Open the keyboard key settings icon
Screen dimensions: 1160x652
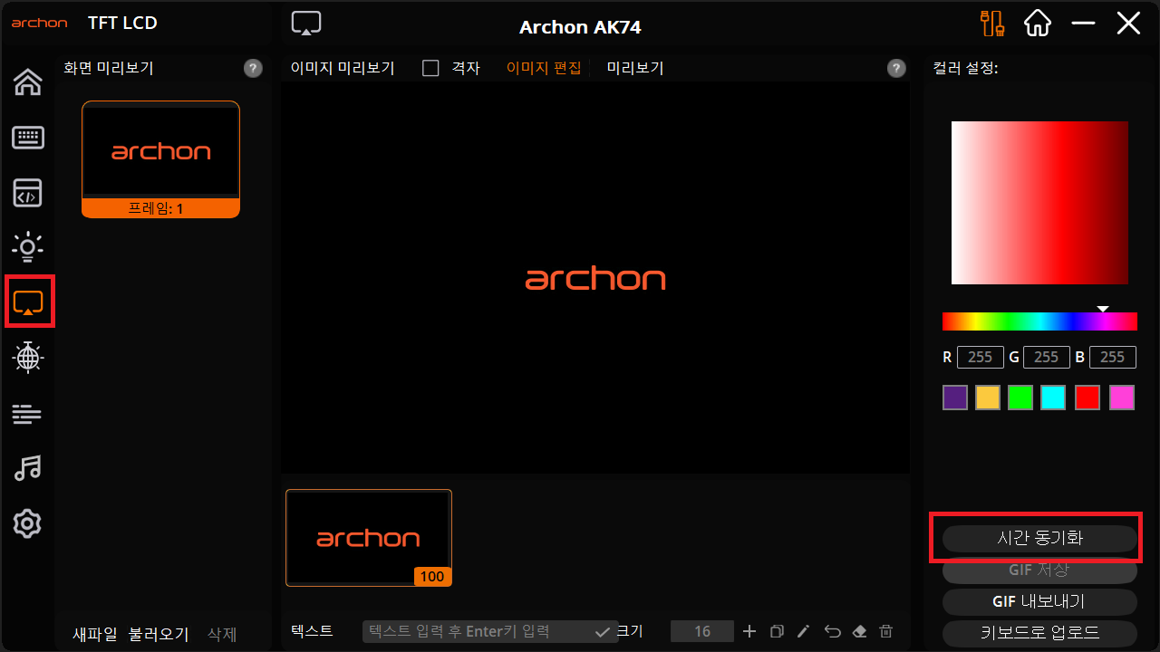click(x=28, y=138)
